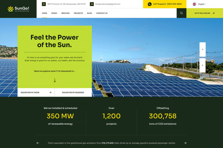Open the Home menu item
This screenshot has height=148, width=223.
click(44, 13)
